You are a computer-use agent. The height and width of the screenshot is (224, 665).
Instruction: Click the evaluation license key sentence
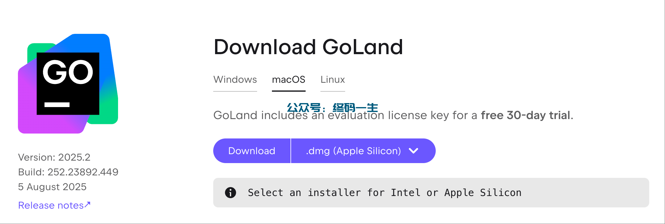pos(393,115)
